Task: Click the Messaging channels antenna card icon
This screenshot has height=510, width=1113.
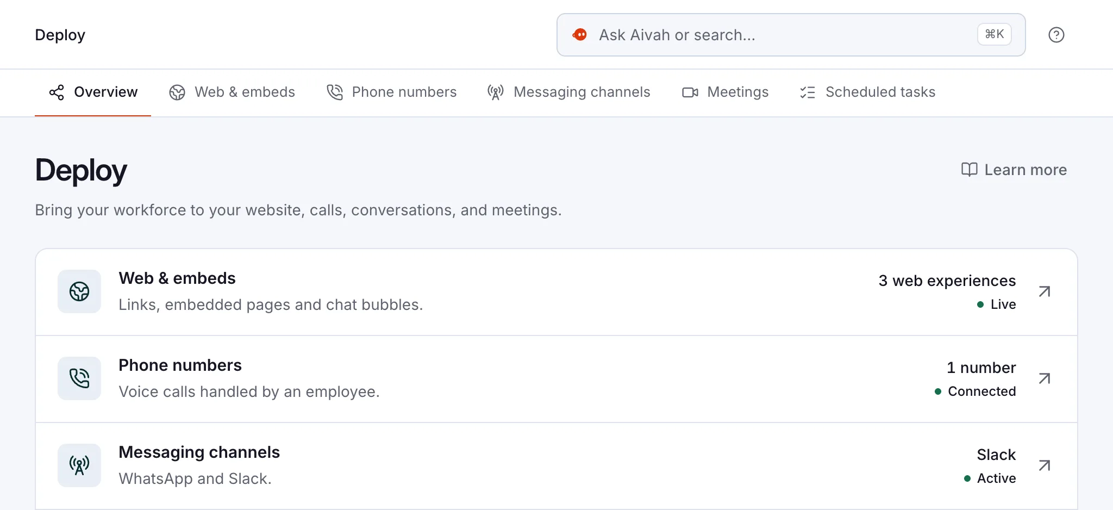Action: [79, 465]
